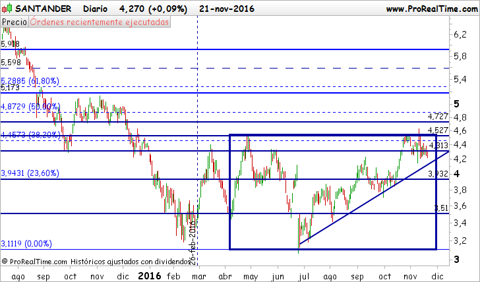Click the 4,527 resistance label
This screenshot has width=480, height=282.
coord(438,130)
